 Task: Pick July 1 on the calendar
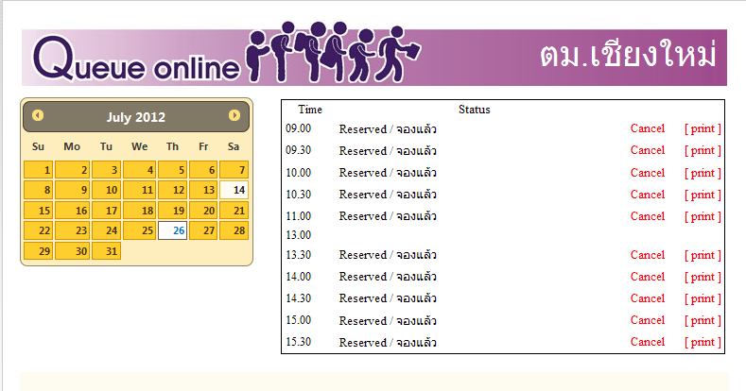click(38, 170)
